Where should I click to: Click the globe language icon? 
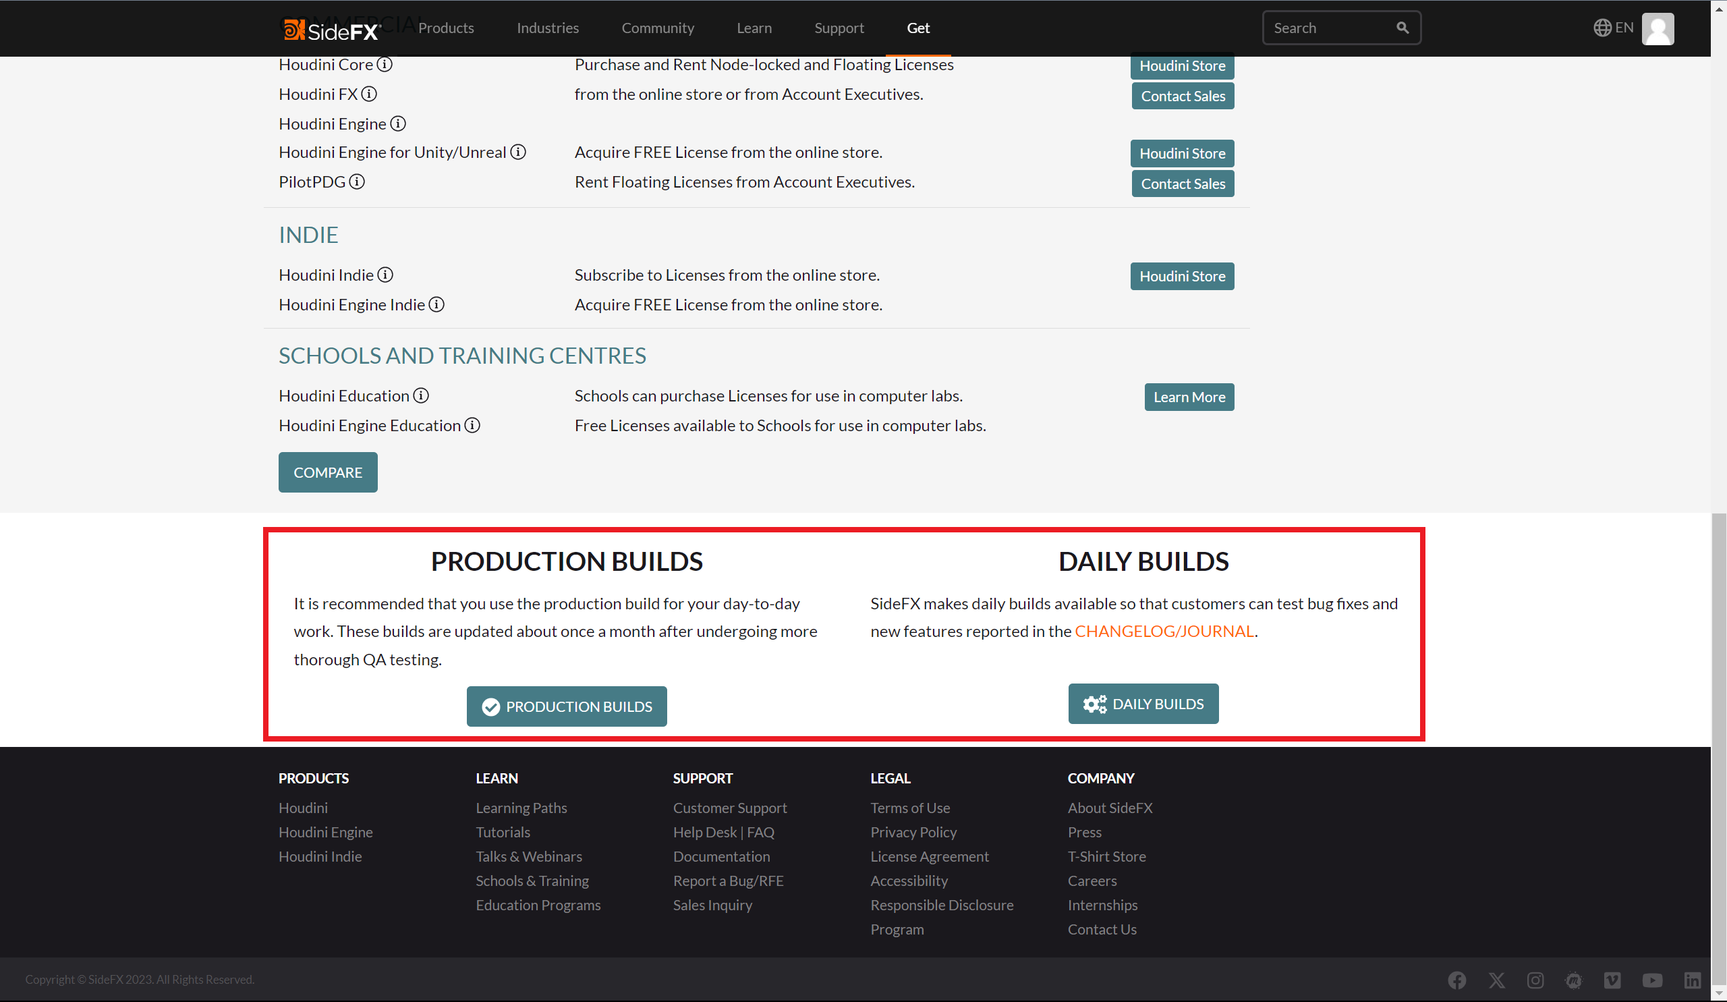click(x=1602, y=28)
